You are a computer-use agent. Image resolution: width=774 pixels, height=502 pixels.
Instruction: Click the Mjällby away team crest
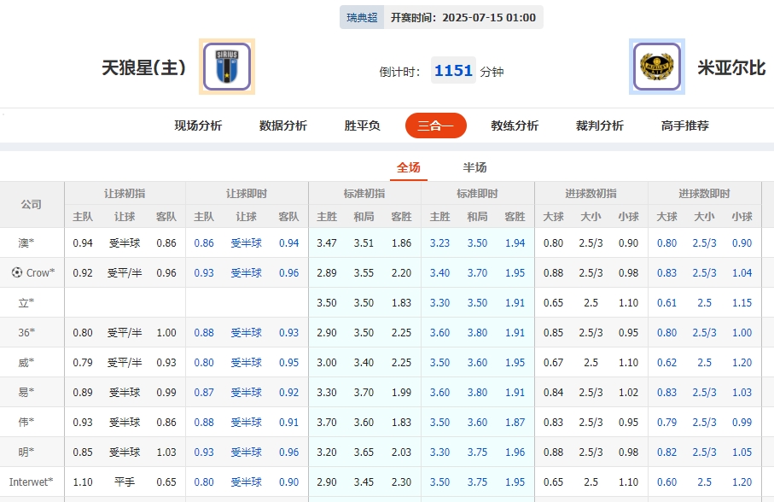tap(656, 67)
